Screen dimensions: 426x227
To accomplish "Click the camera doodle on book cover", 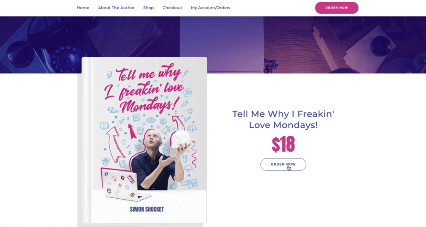I will 190,184.
